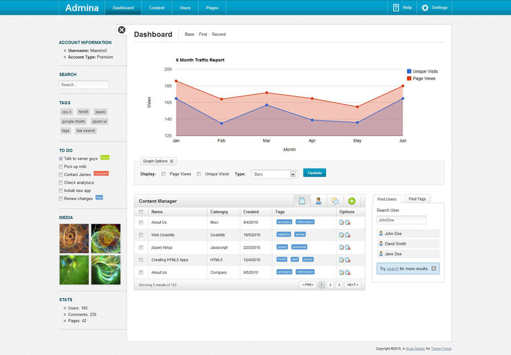Click the edit icon for Web Usability row
The height and width of the screenshot is (355, 511).
[342, 235]
